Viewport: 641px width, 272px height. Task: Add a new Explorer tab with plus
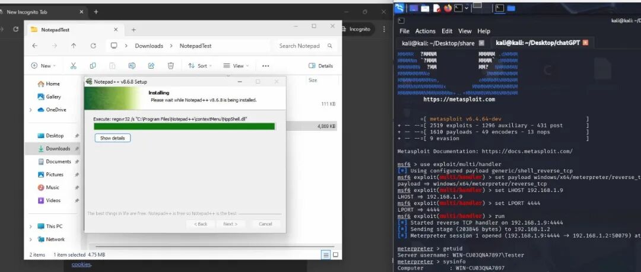click(134, 30)
